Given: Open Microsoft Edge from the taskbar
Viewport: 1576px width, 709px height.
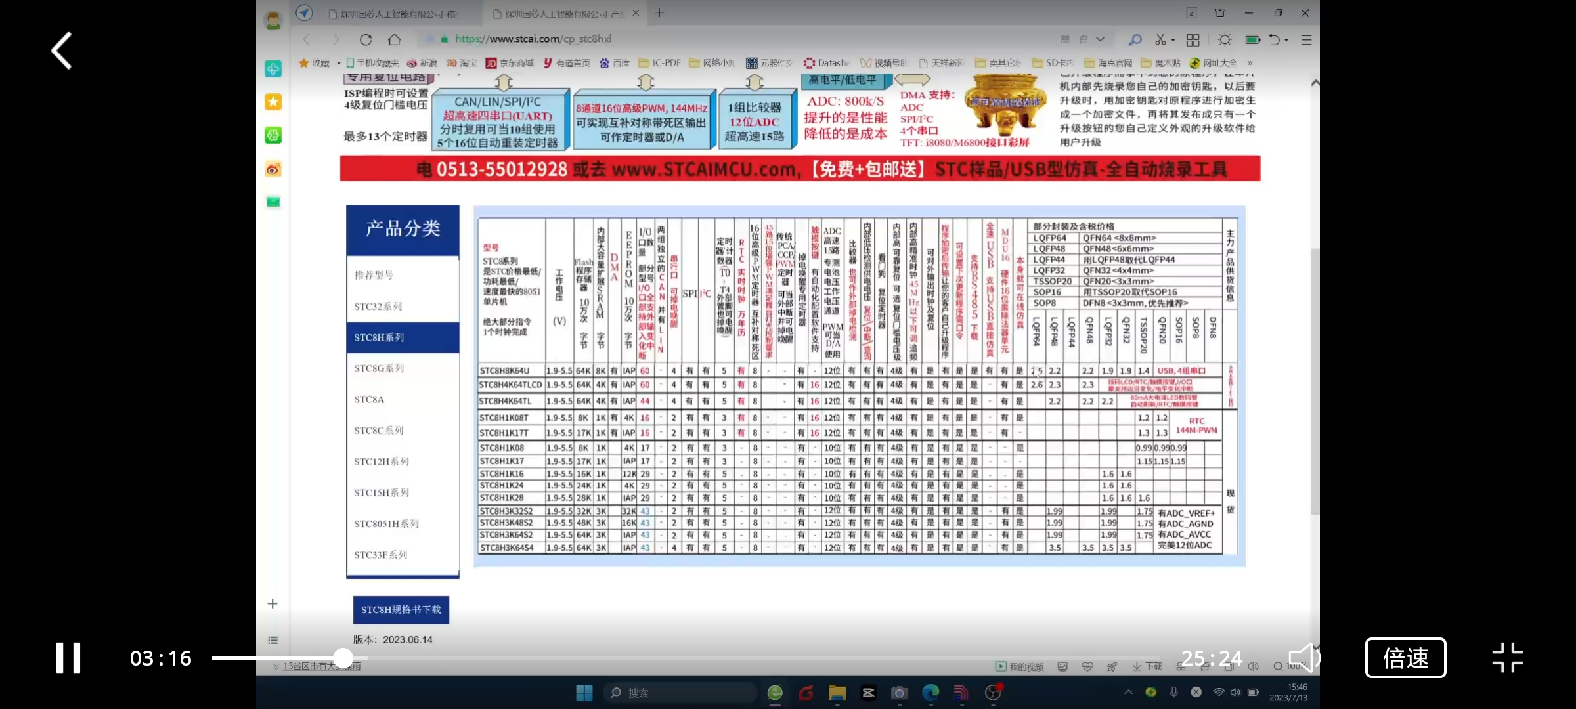Looking at the screenshot, I should click(930, 693).
